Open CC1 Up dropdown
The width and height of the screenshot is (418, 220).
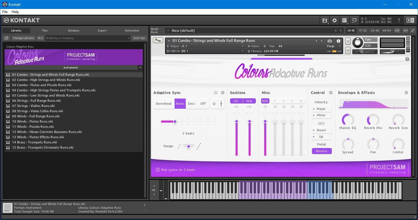(x=321, y=136)
